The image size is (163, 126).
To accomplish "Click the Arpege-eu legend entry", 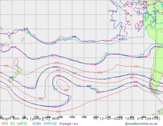I will (x=68, y=124).
